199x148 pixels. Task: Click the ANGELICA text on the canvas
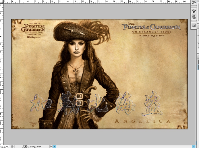(x=142, y=121)
